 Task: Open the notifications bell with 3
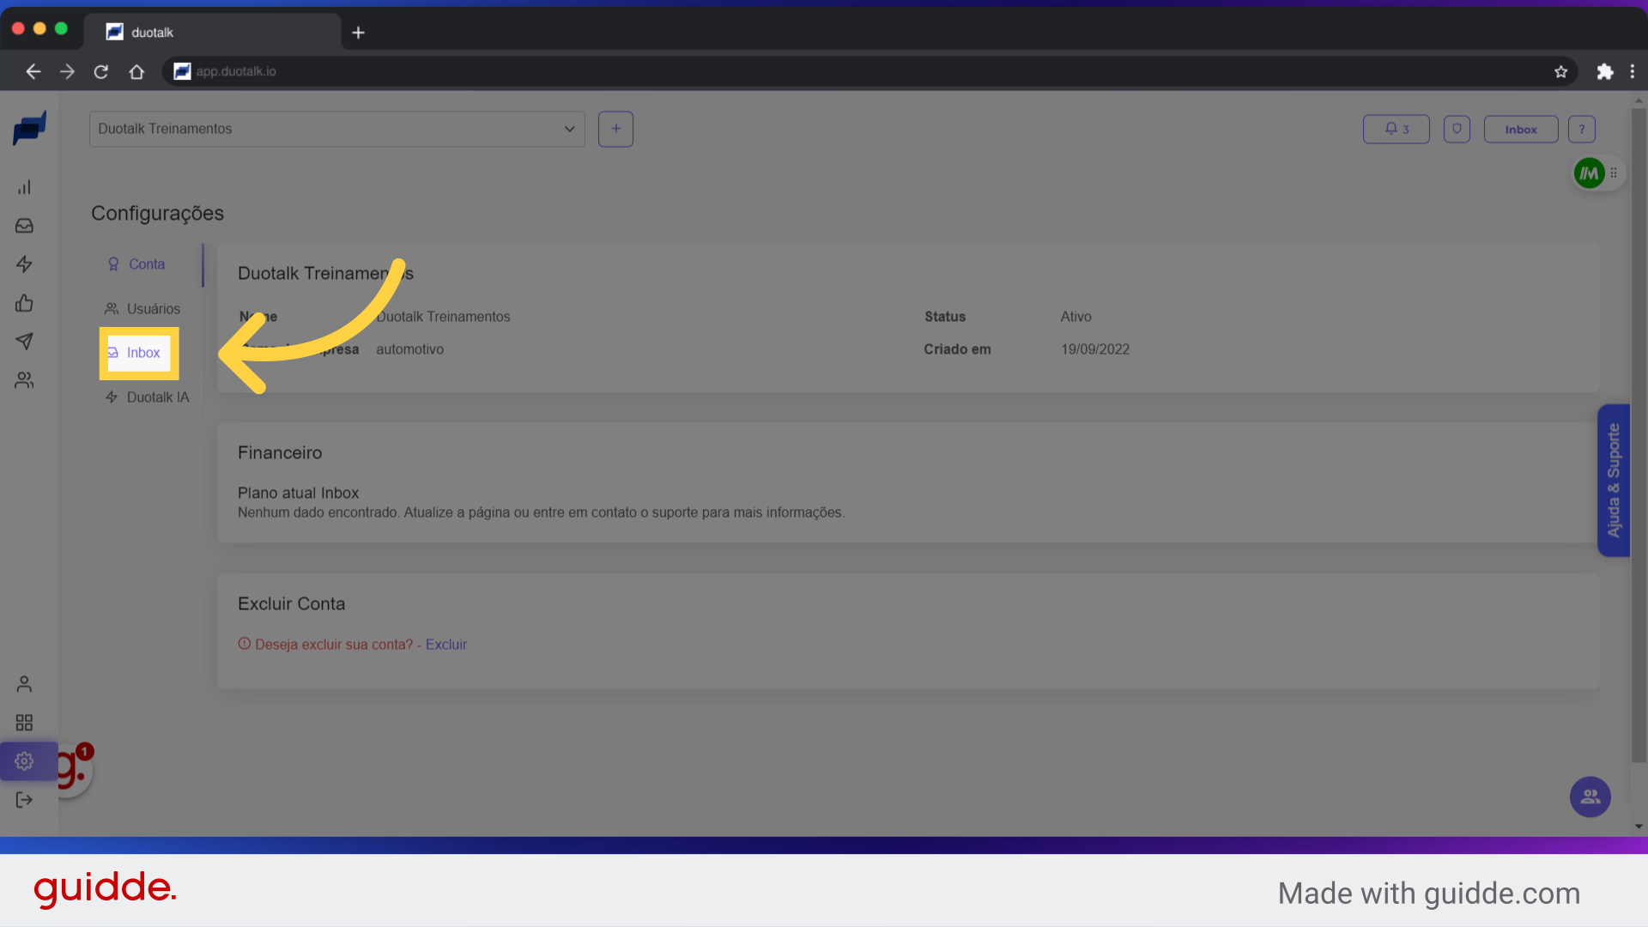(1397, 130)
